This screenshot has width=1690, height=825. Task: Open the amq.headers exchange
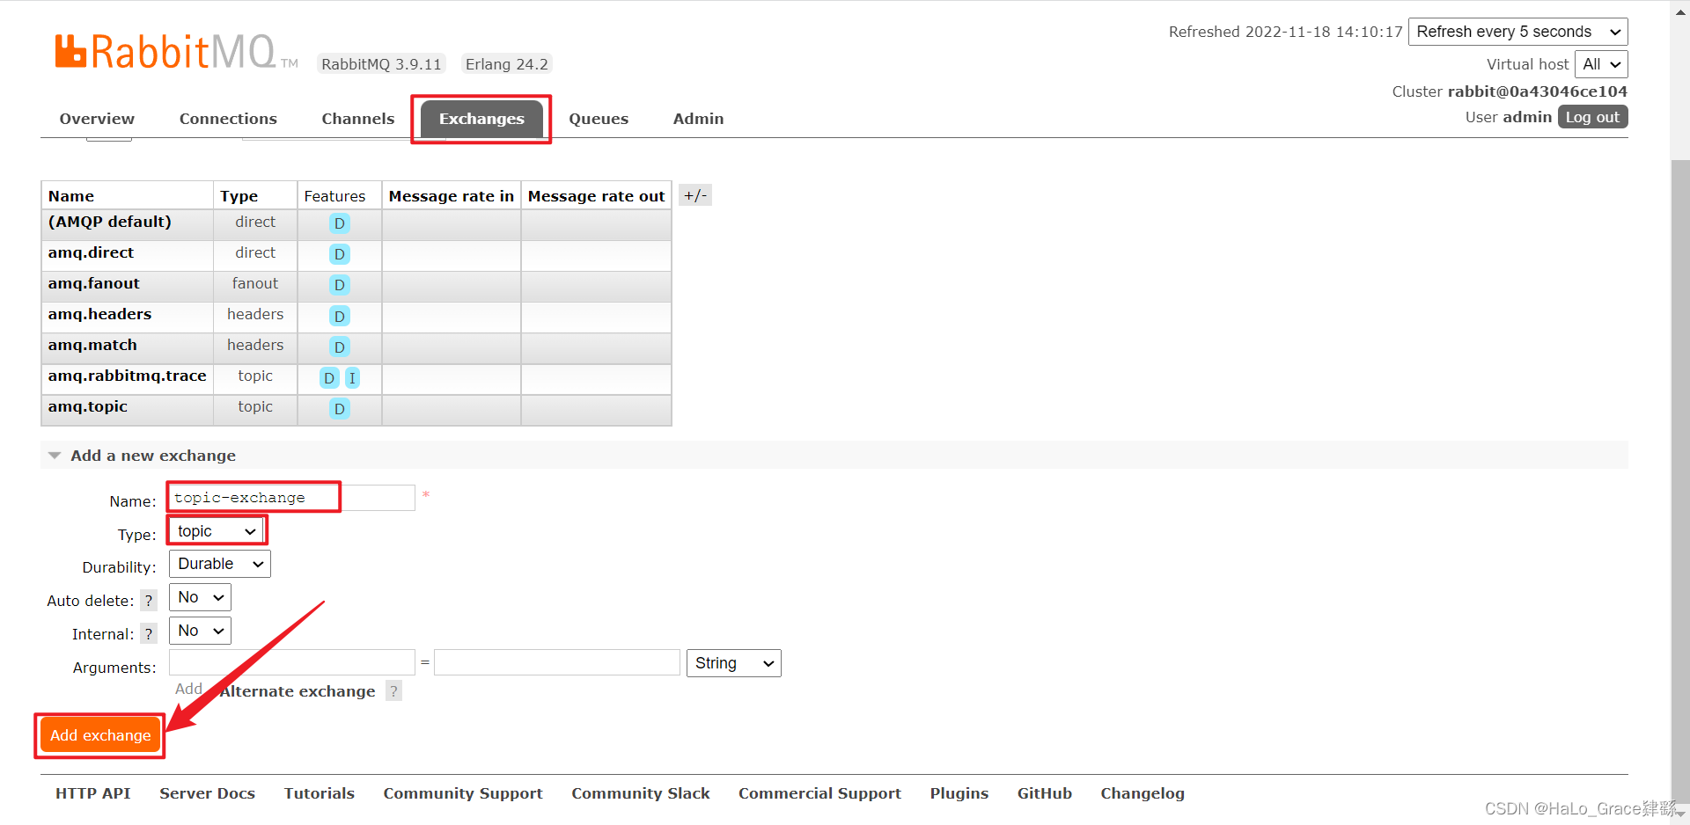click(99, 314)
